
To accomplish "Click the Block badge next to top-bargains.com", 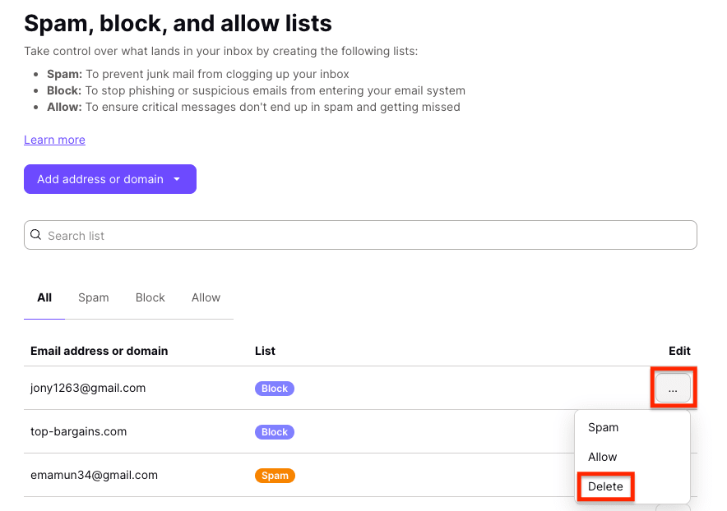I will point(274,431).
